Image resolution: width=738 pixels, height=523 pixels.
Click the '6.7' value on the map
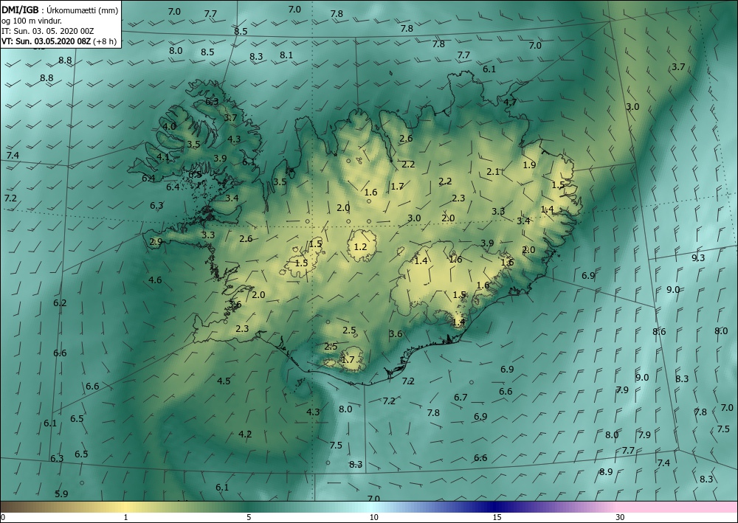pos(461,398)
